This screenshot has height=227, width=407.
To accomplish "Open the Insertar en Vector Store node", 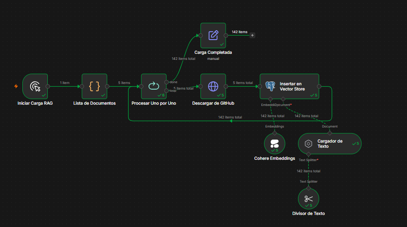I will click(289, 86).
